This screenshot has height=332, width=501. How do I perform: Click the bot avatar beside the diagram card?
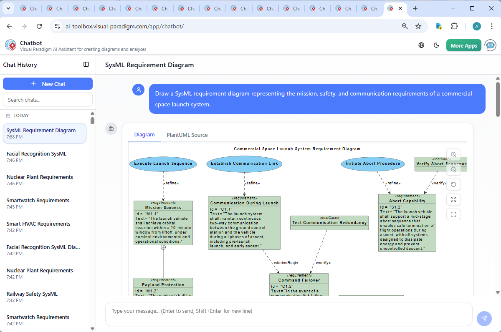click(111, 129)
